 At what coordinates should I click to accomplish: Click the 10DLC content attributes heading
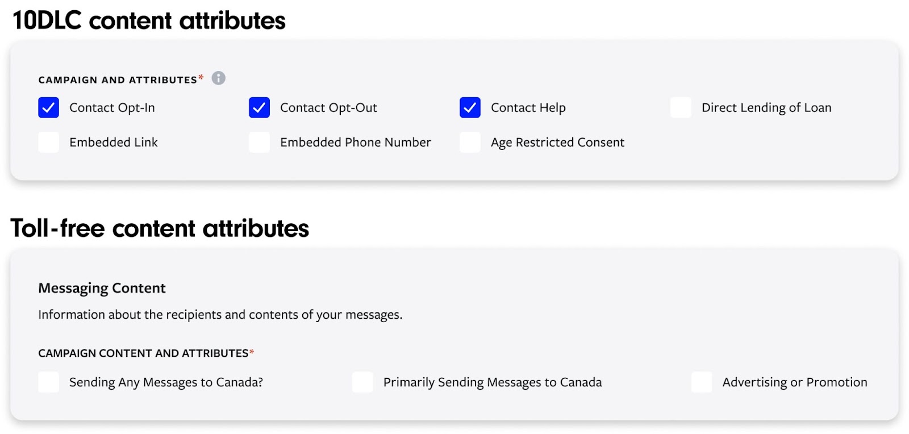148,20
